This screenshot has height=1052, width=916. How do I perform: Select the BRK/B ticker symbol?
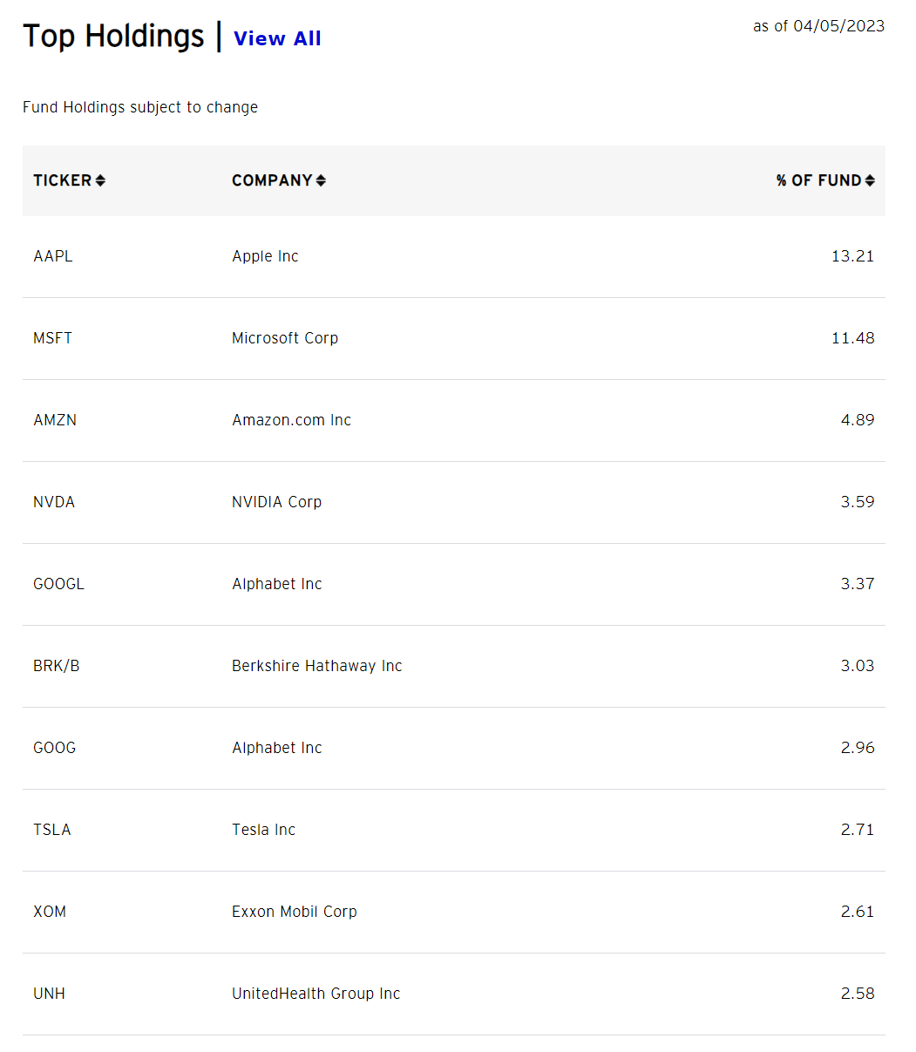[x=56, y=665]
